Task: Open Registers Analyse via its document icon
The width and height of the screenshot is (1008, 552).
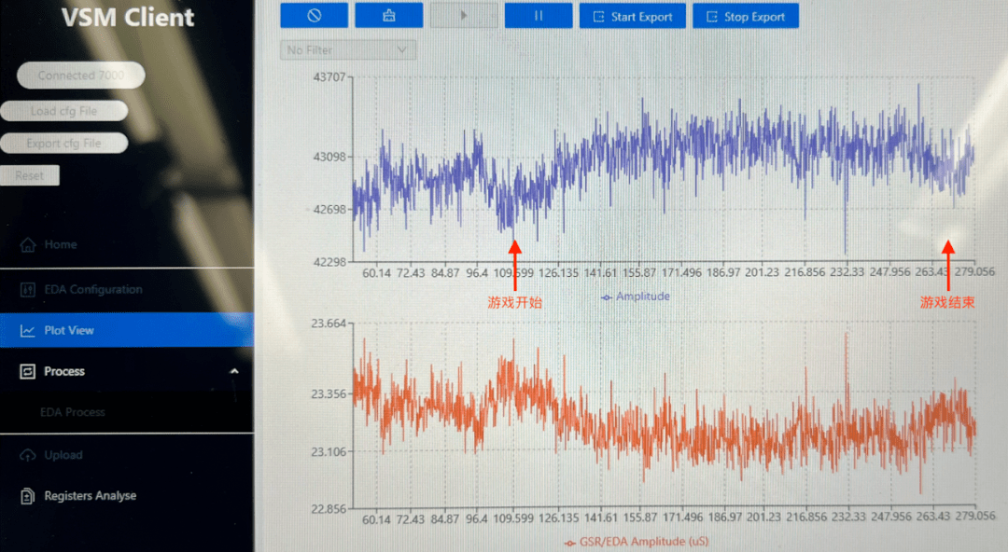Action: 27,496
